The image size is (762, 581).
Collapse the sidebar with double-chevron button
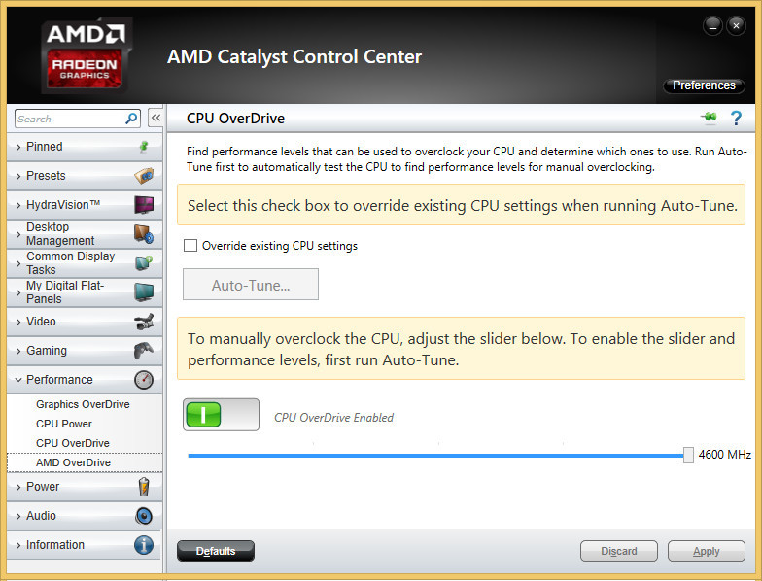[156, 119]
